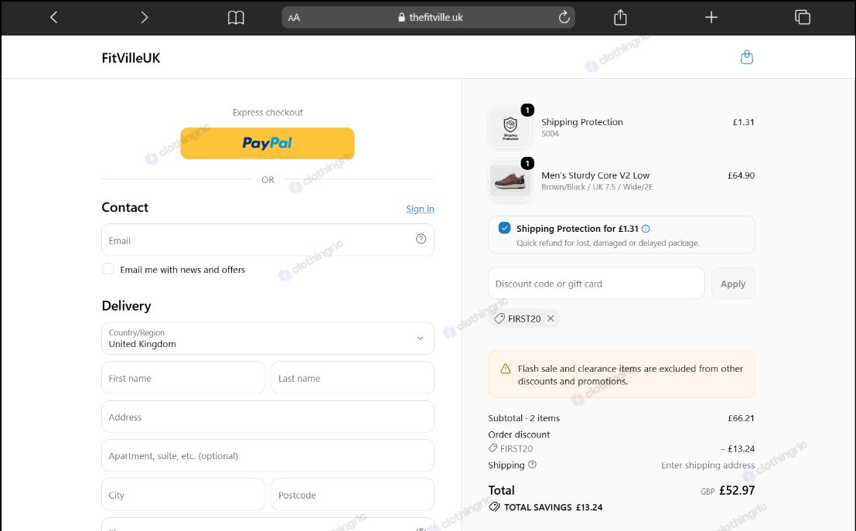Select the shoe price £64.90
Screen dimensions: 856x531
pos(741,175)
